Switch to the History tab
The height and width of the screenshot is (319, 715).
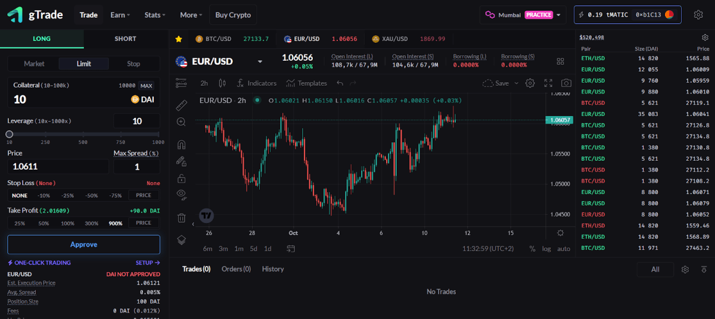pyautogui.click(x=273, y=269)
